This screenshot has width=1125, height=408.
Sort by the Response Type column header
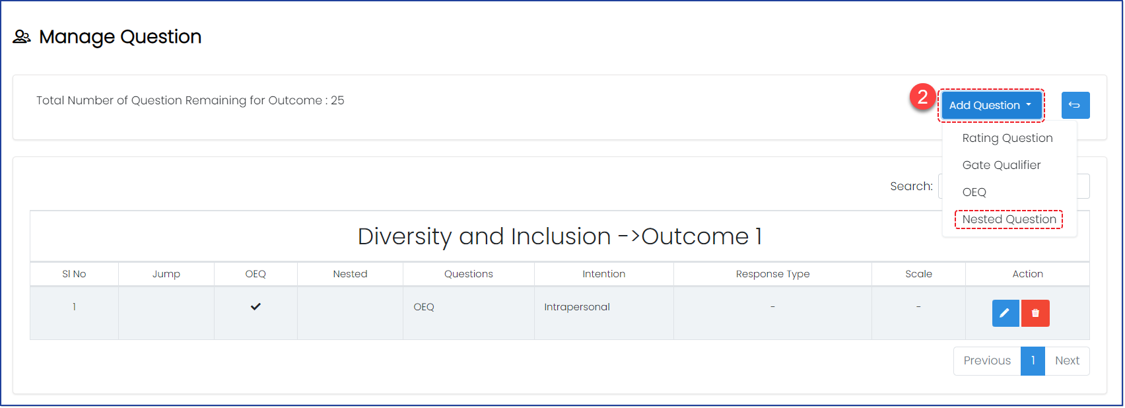(x=772, y=274)
